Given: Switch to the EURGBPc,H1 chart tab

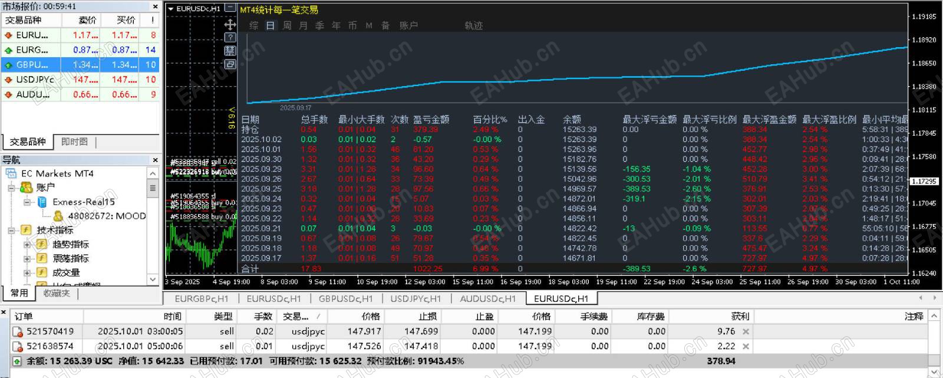Looking at the screenshot, I should pyautogui.click(x=202, y=298).
